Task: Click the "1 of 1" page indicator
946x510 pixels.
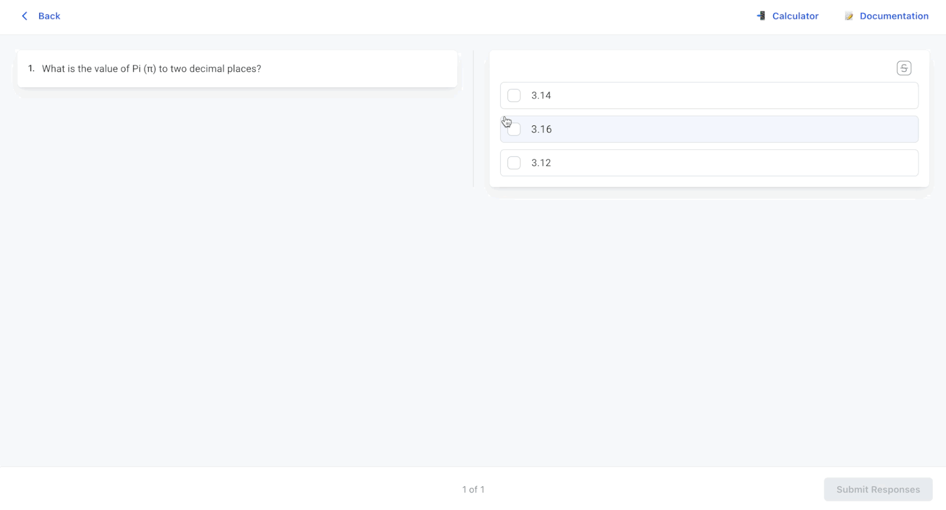Action: (x=473, y=489)
